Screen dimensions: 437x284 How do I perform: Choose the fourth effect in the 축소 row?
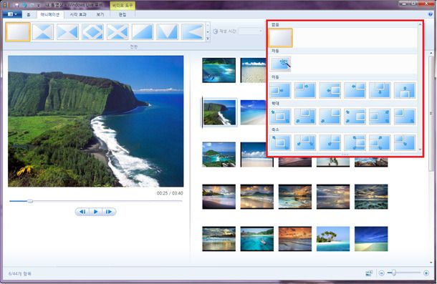pos(355,142)
